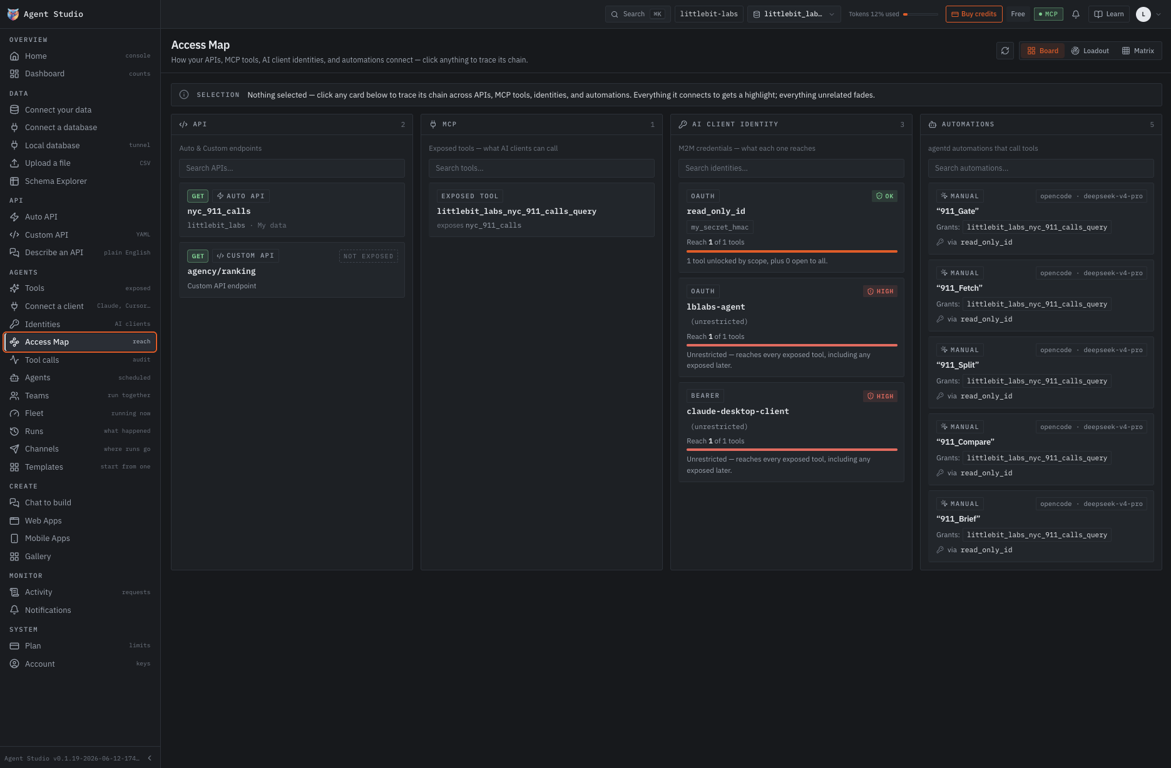Select the nyc_911_calls API card

click(292, 210)
